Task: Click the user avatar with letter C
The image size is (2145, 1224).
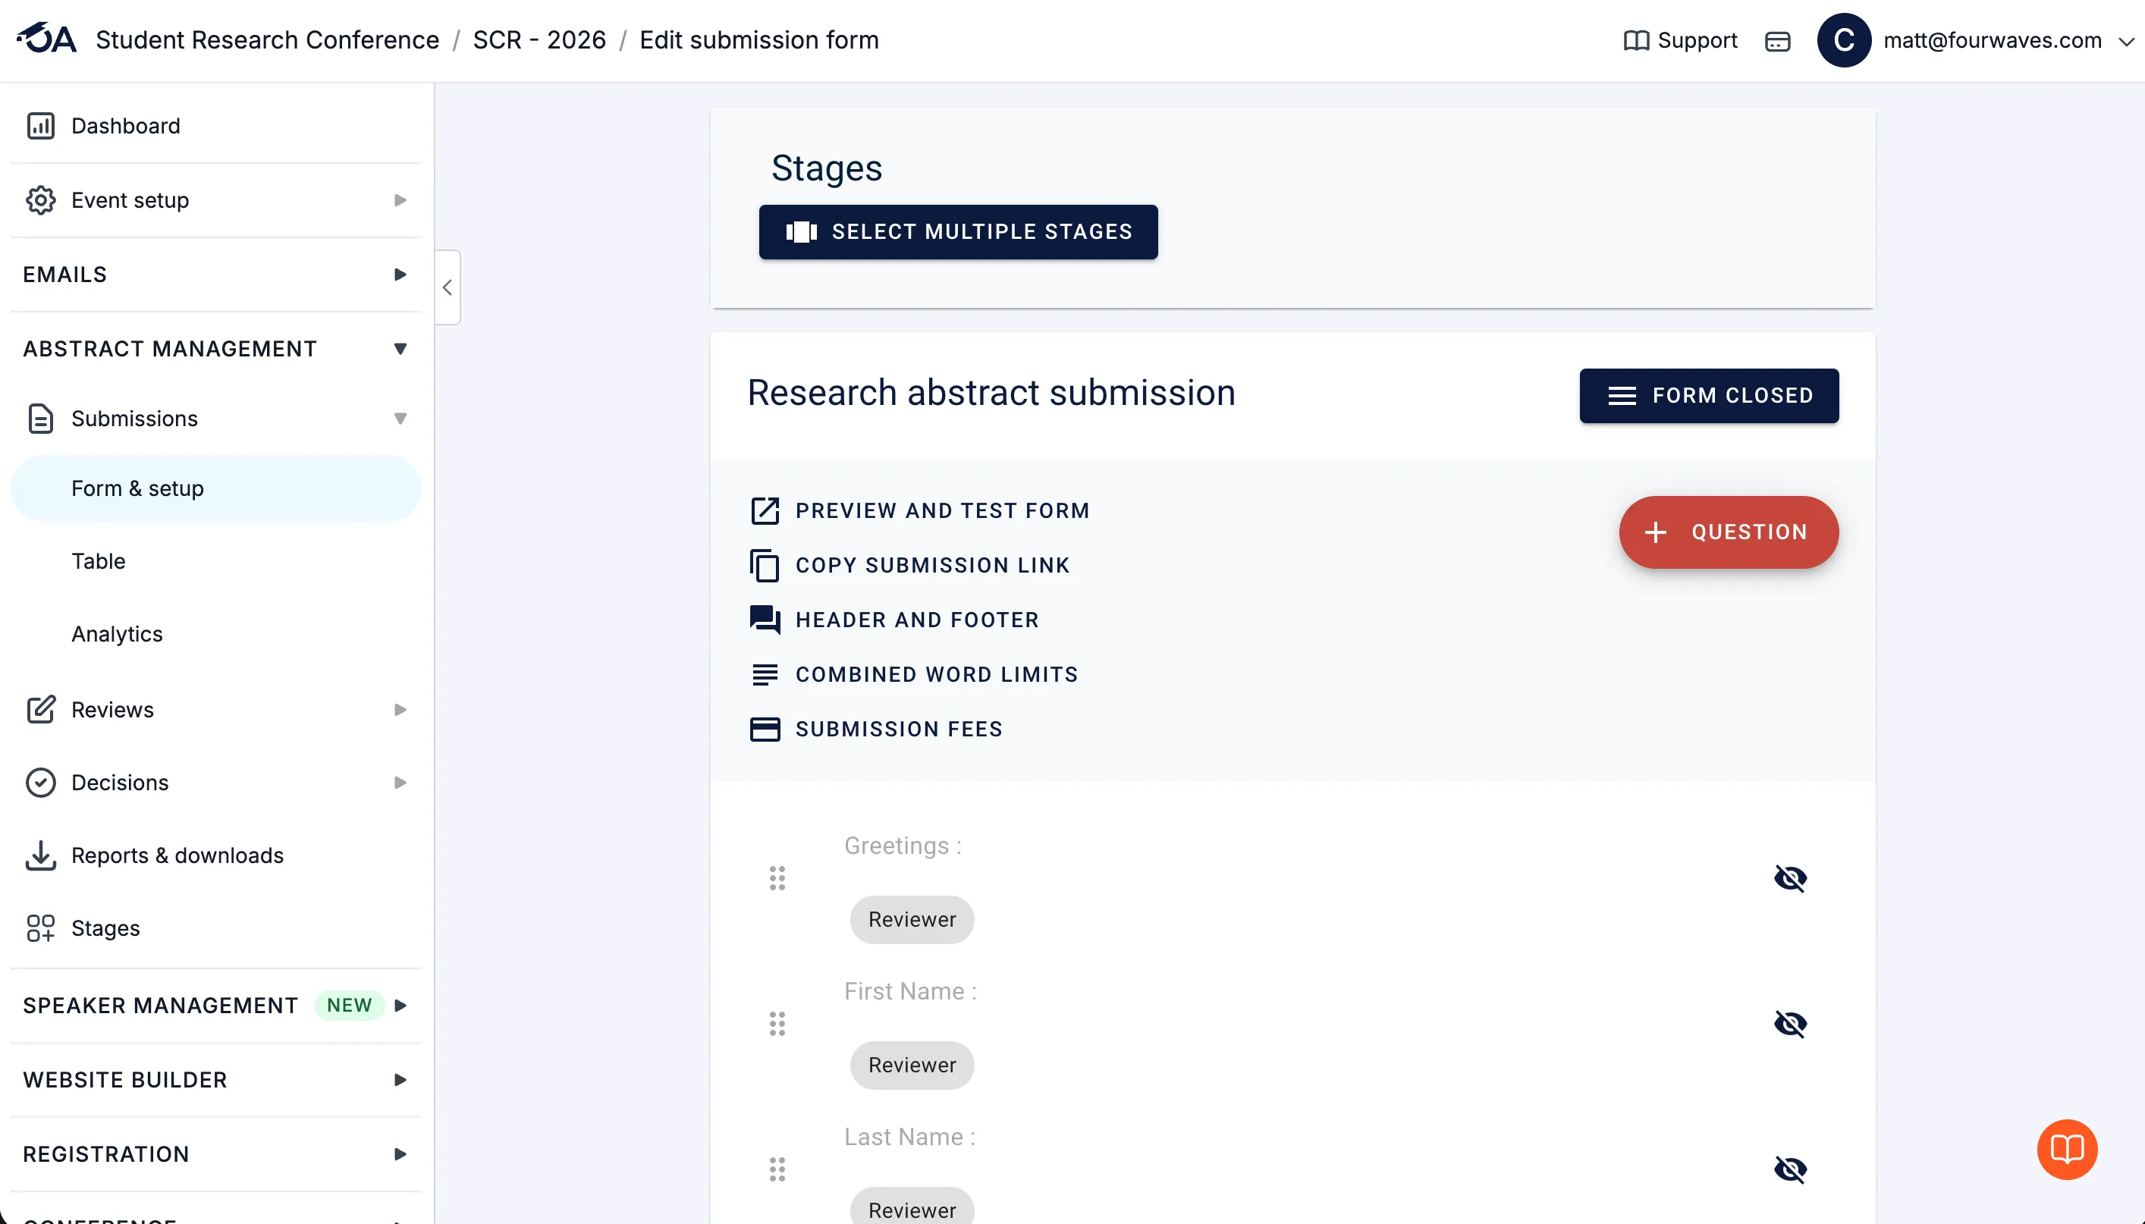Action: [x=1844, y=39]
